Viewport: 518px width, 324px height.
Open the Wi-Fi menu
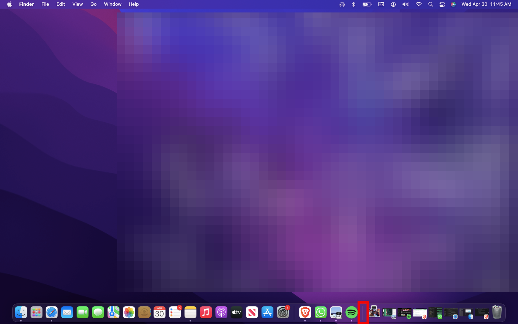click(418, 4)
